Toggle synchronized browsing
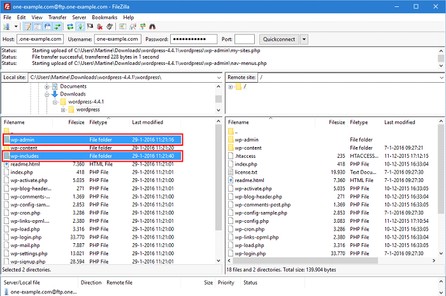This screenshot has width=446, height=296. [143, 27]
